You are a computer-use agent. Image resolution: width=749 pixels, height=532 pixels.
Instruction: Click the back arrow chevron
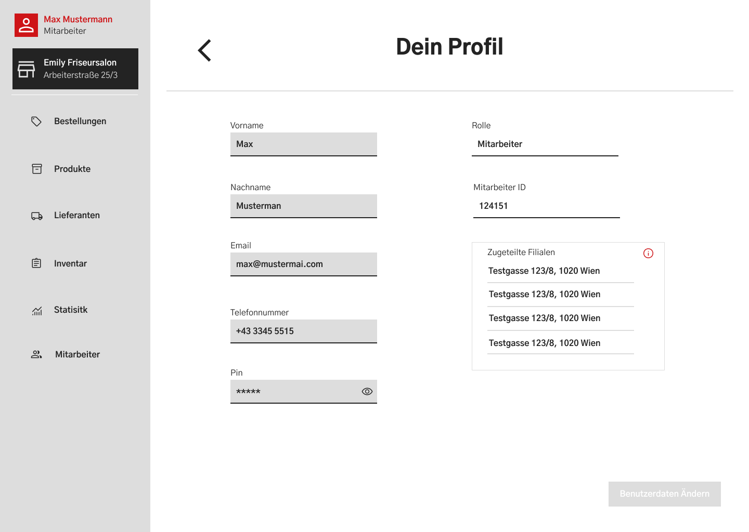click(204, 50)
